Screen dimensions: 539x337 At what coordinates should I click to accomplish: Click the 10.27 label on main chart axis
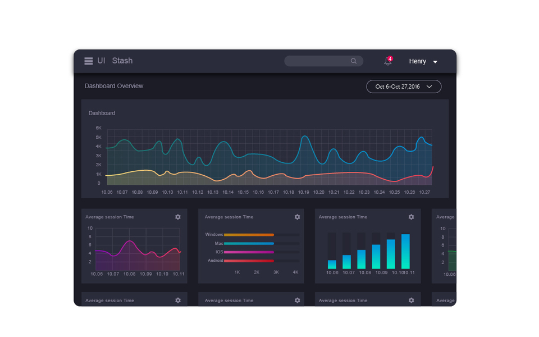tap(424, 192)
